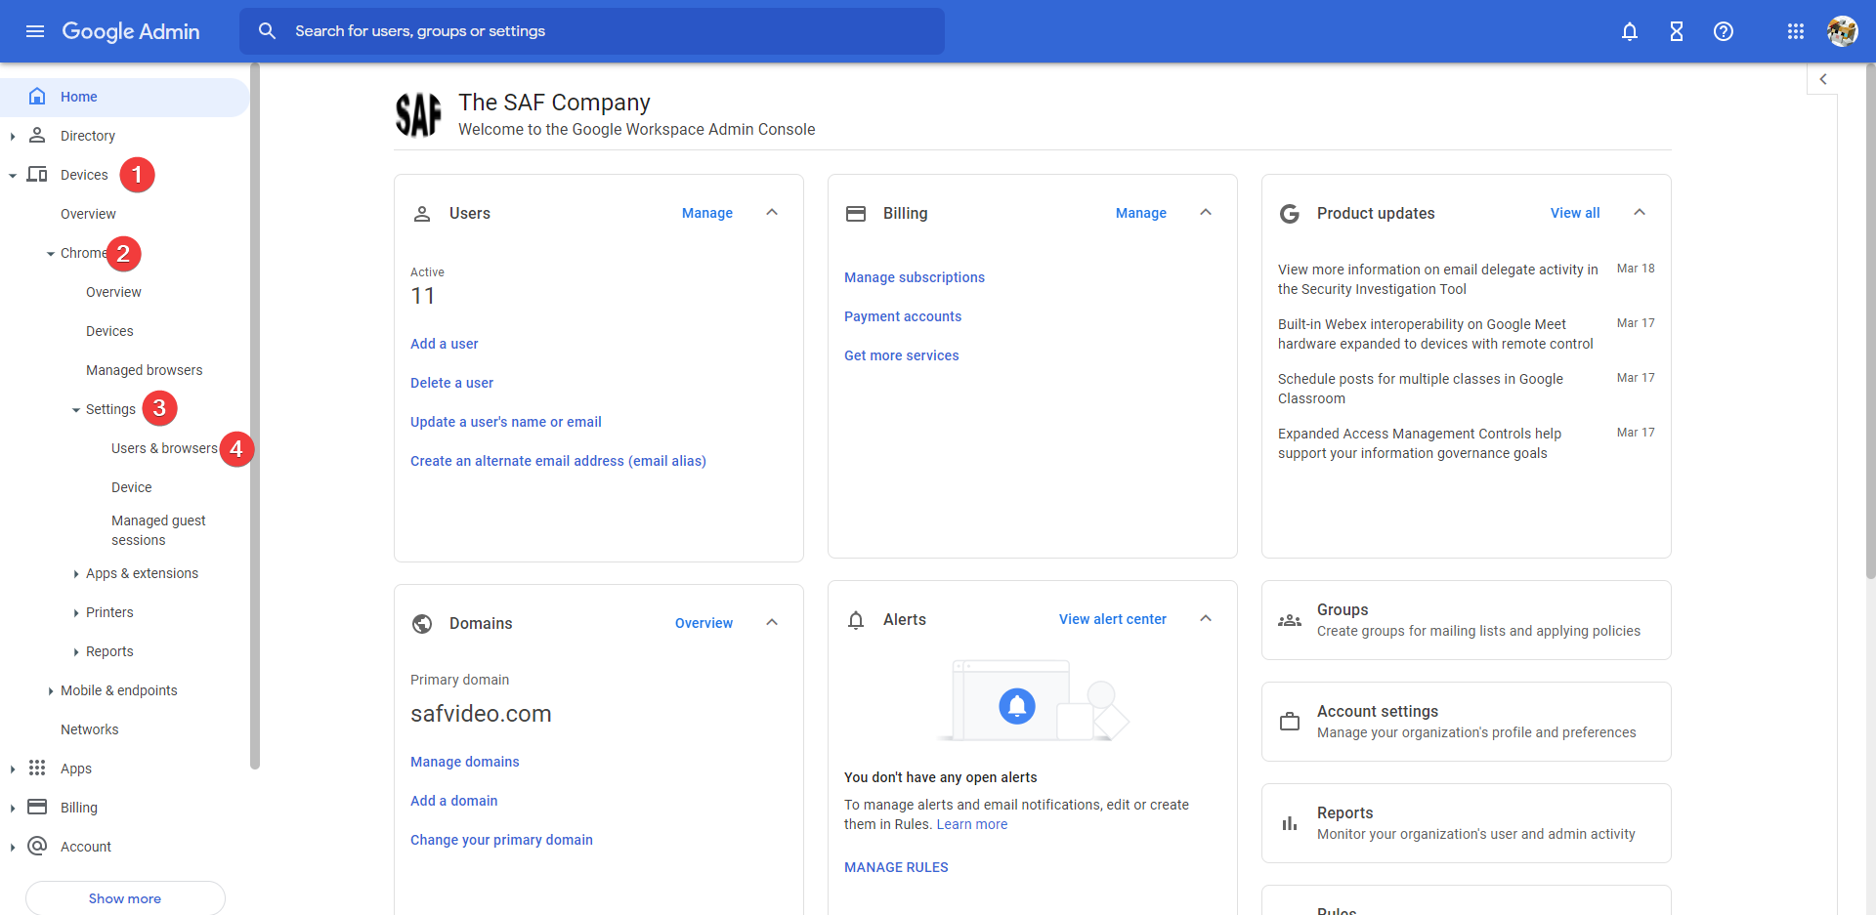Open the Google apps grid
Viewport: 1876px width, 915px height.
(1796, 31)
